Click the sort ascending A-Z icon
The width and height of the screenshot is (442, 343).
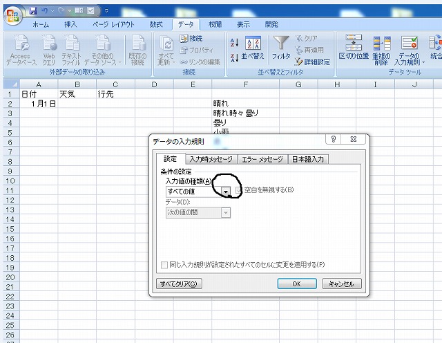(234, 43)
